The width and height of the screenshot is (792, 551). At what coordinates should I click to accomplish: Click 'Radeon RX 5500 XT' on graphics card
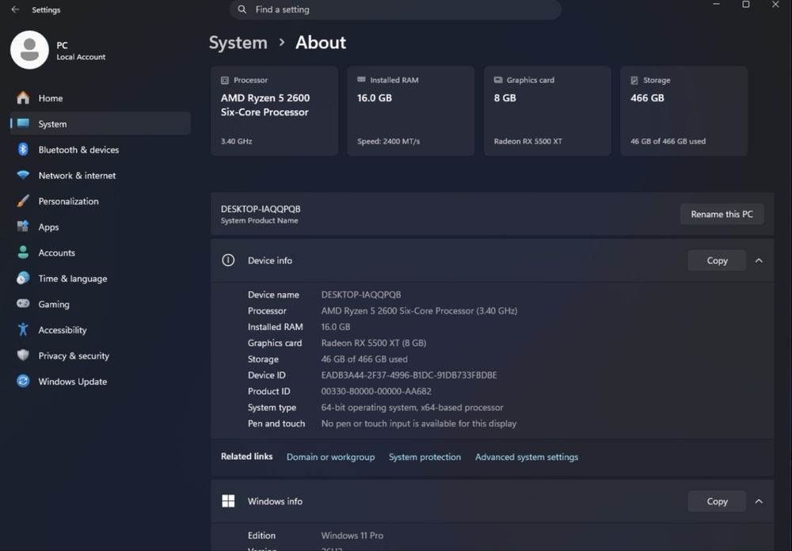[527, 142]
